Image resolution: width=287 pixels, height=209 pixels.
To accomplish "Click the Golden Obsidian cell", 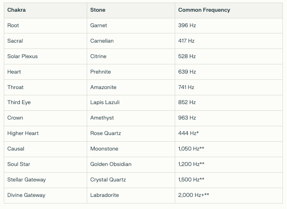I will pos(111,164).
